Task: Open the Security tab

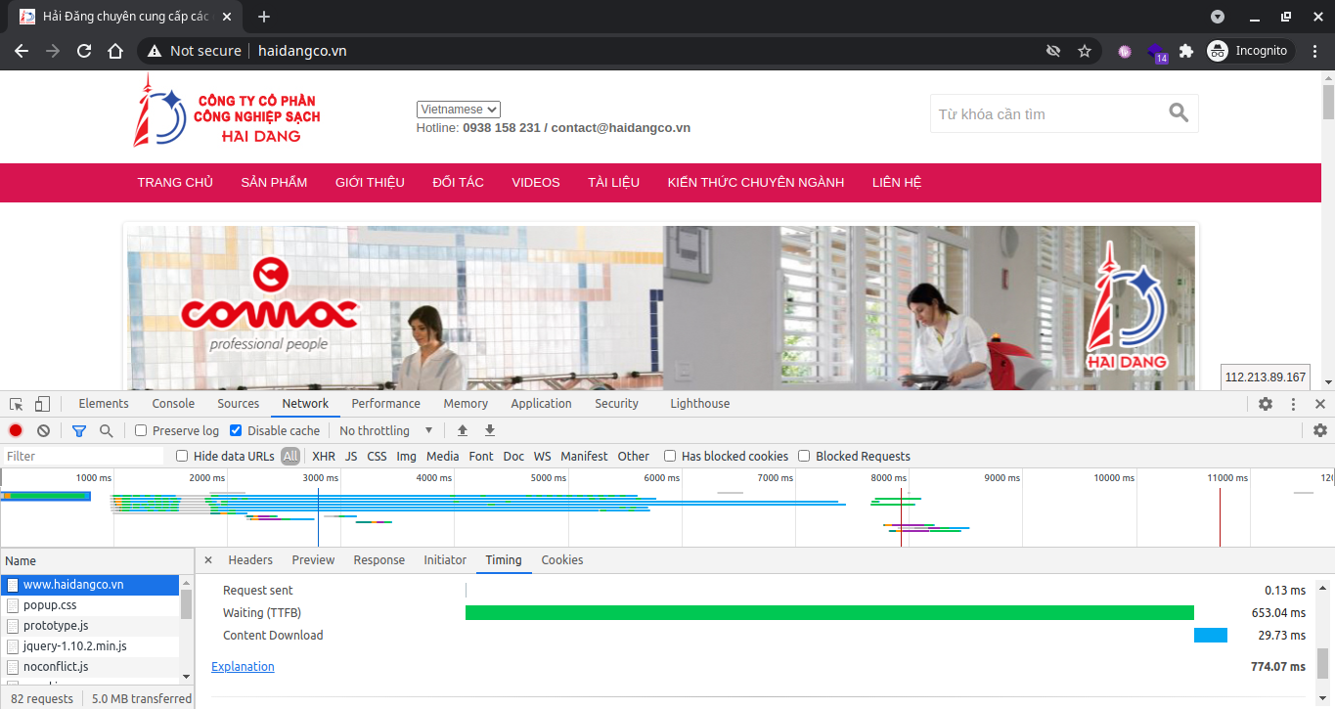Action: coord(616,404)
